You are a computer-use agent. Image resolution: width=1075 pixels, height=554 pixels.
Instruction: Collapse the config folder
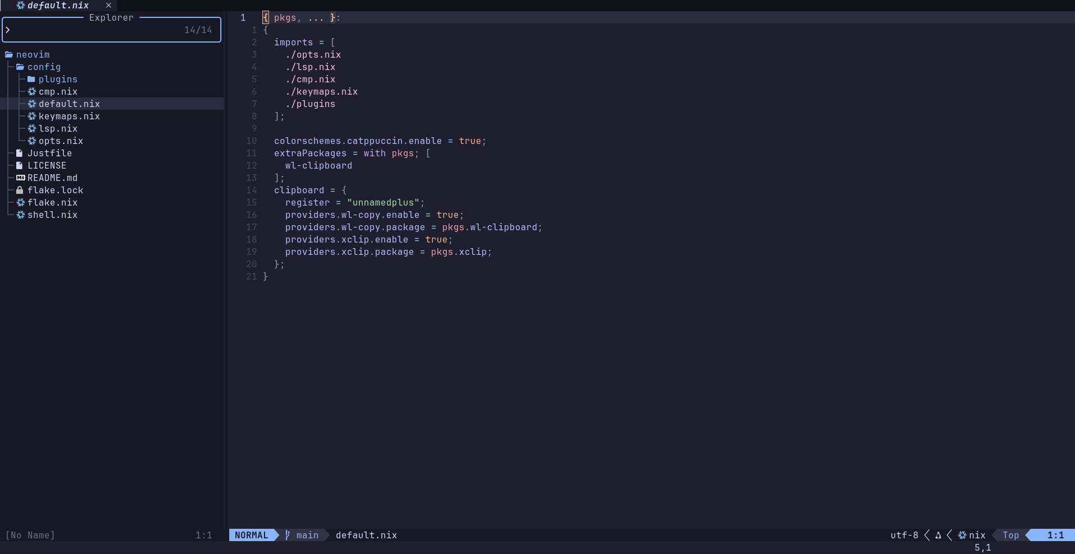(x=44, y=67)
